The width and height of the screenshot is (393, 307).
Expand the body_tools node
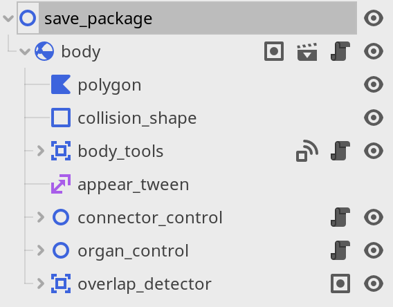pyautogui.click(x=41, y=151)
